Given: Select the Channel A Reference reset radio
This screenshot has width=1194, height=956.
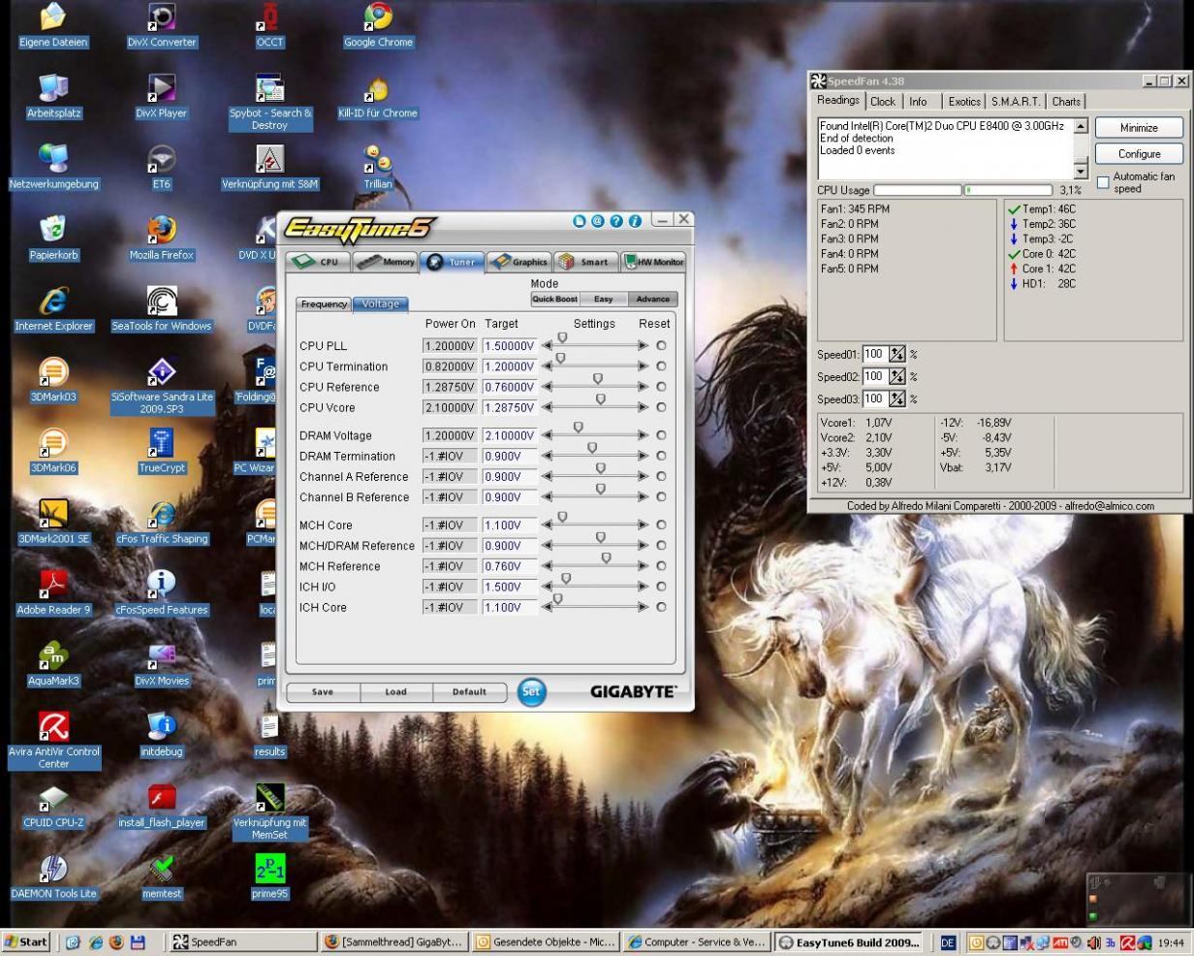Looking at the screenshot, I should pyautogui.click(x=661, y=476).
